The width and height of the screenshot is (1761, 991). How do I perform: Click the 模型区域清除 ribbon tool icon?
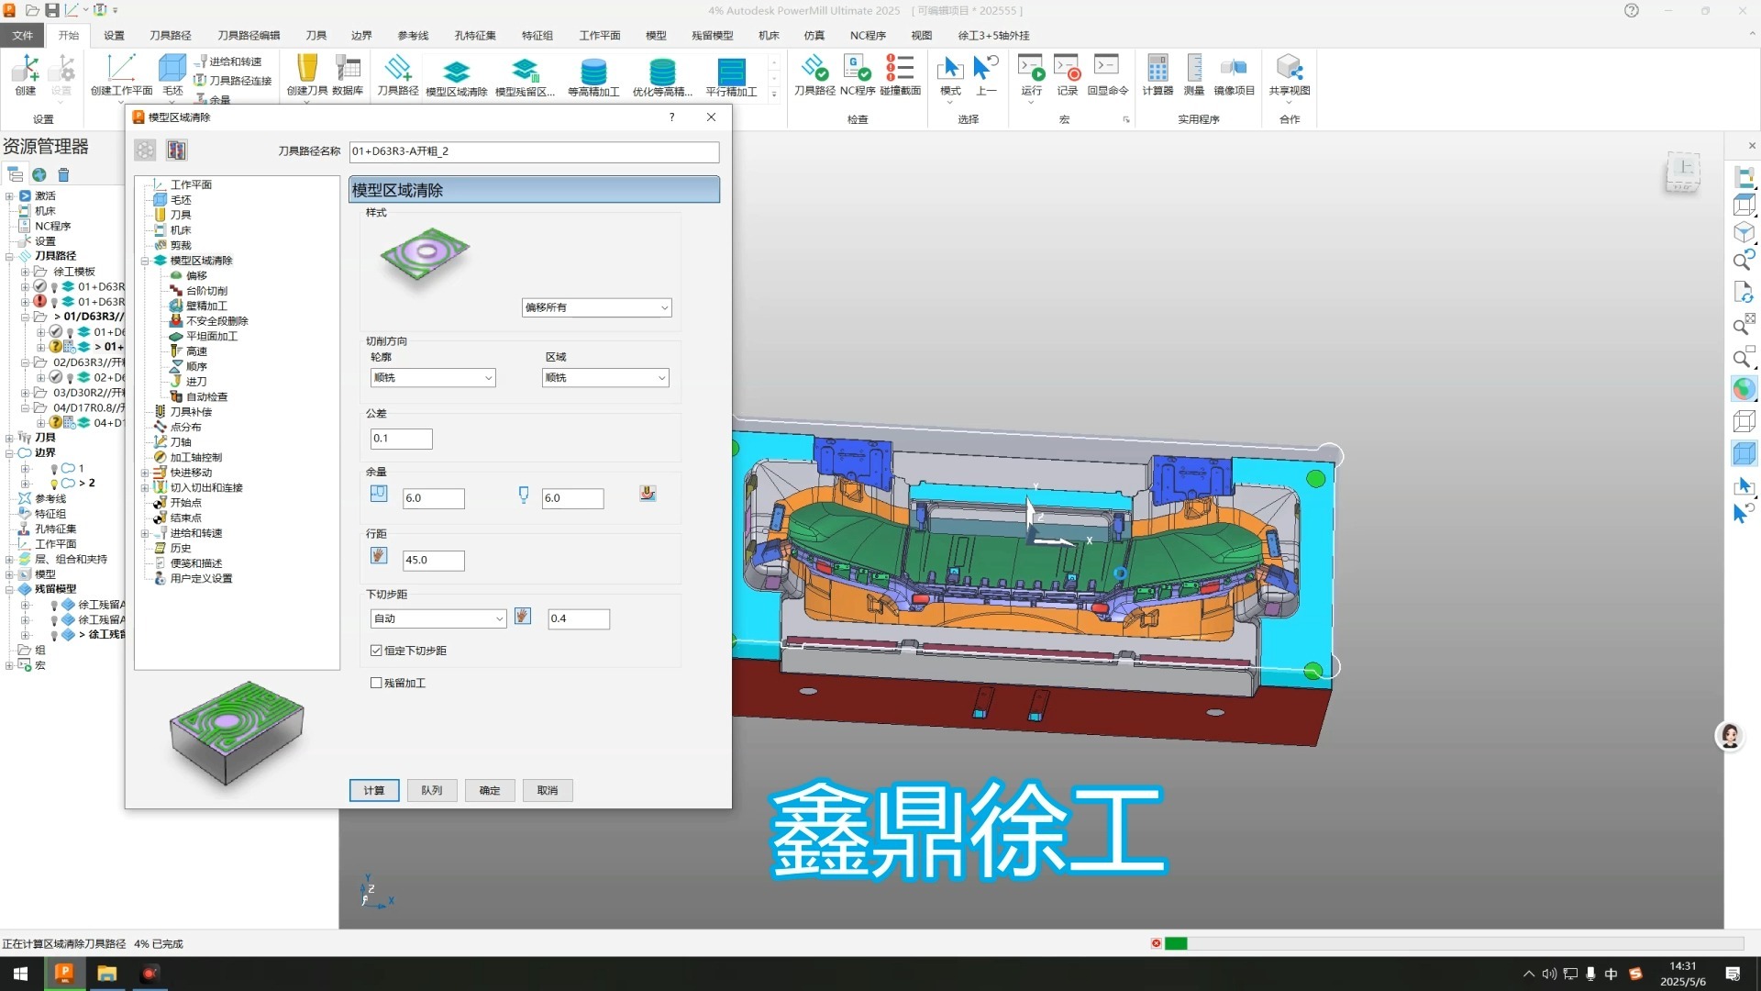tap(456, 72)
